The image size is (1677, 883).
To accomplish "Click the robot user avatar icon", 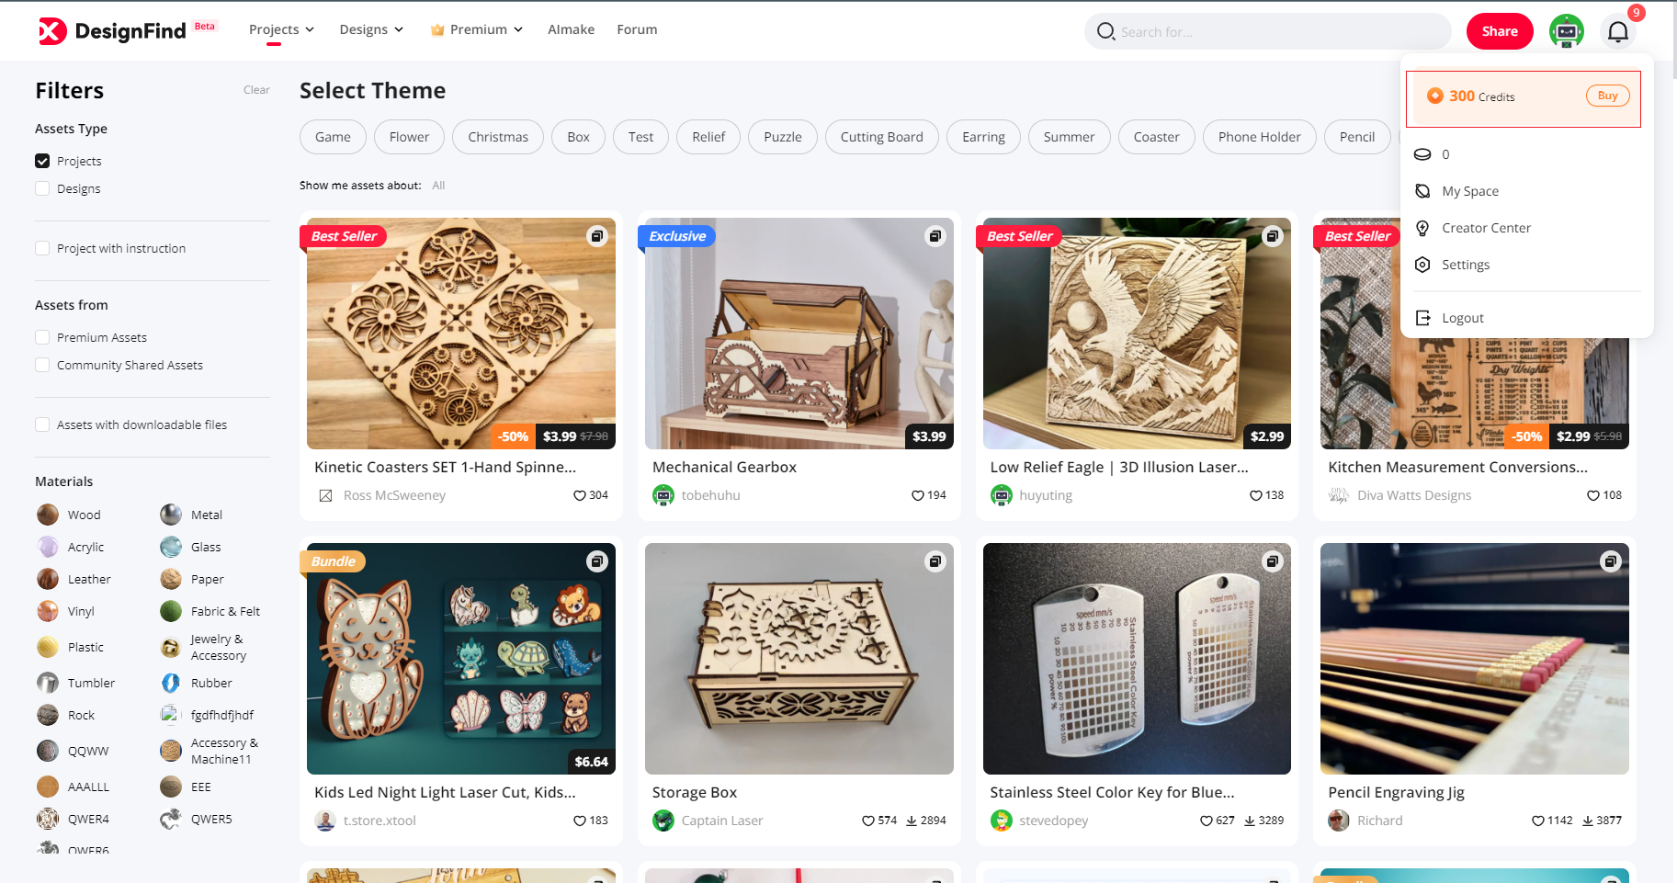I will pyautogui.click(x=1566, y=31).
